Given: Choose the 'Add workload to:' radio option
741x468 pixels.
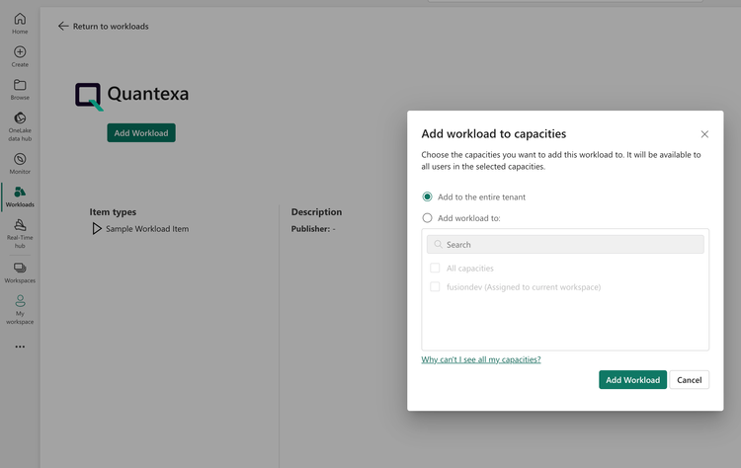Looking at the screenshot, I should pos(428,218).
